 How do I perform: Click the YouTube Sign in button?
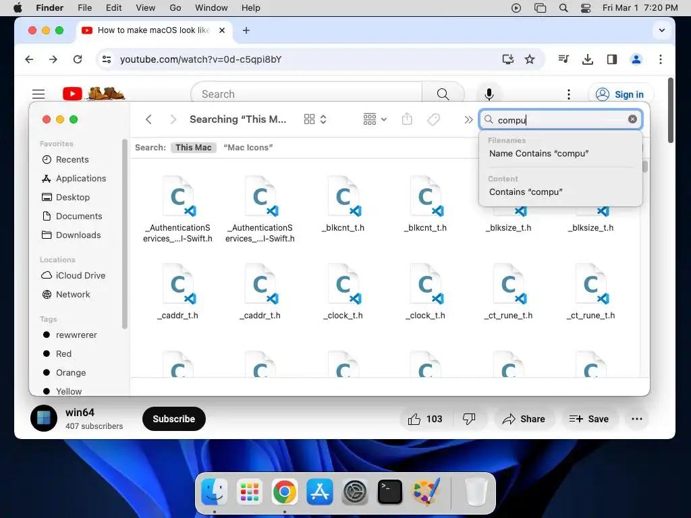pos(621,94)
